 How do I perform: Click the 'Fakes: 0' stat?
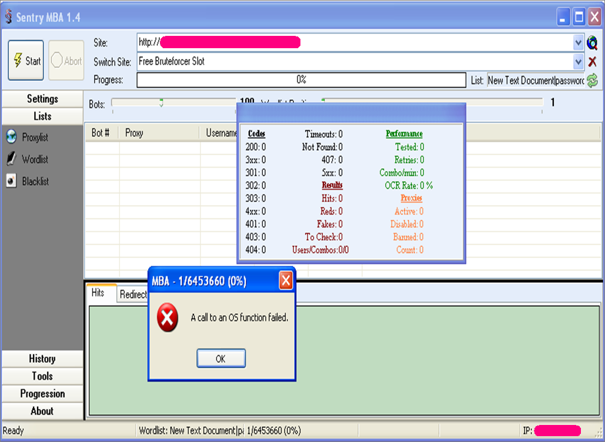[330, 224]
